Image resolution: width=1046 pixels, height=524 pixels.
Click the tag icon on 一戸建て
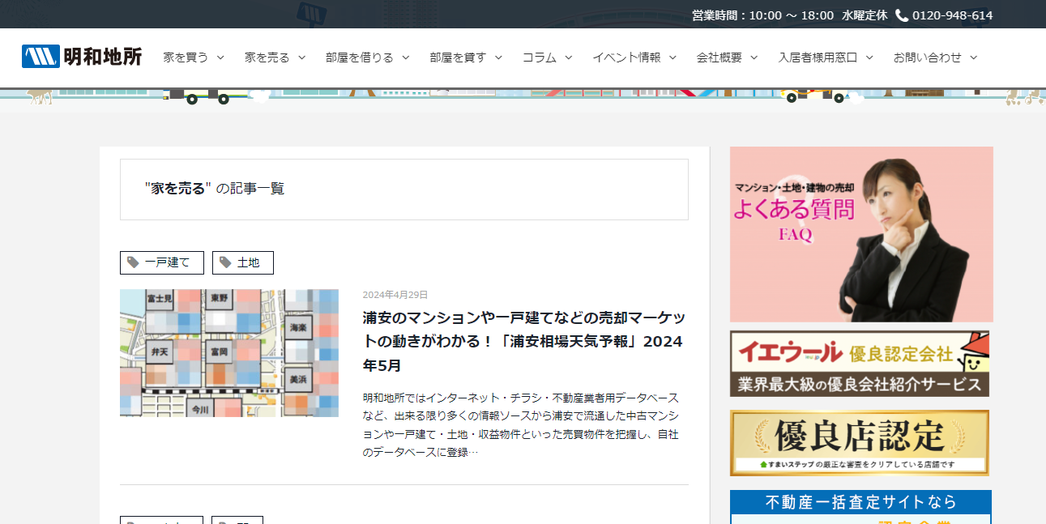pyautogui.click(x=134, y=262)
